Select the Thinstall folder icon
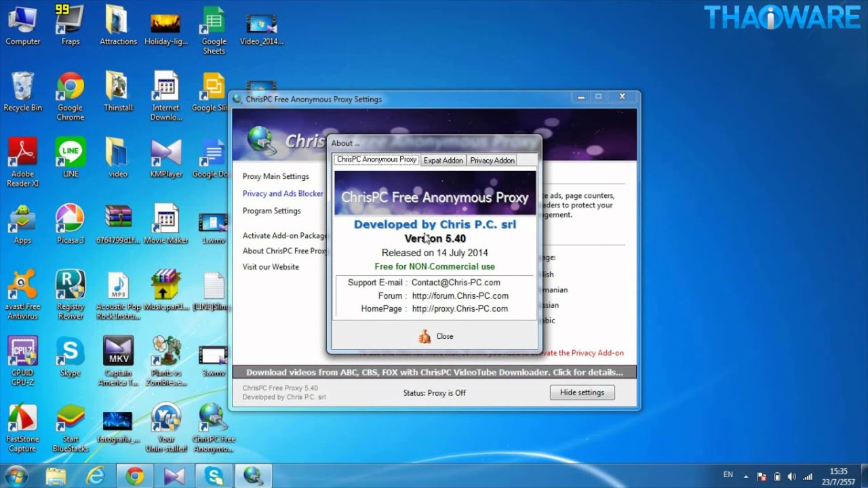Image resolution: width=868 pixels, height=488 pixels. click(x=118, y=92)
